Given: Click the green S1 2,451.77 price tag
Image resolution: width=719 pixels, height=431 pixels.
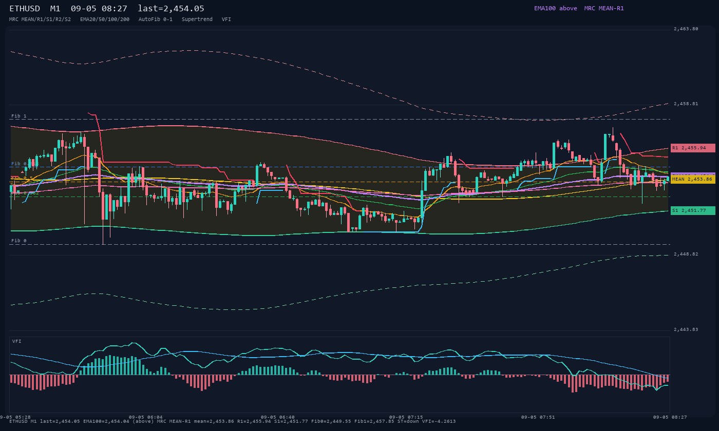Looking at the screenshot, I should [693, 210].
